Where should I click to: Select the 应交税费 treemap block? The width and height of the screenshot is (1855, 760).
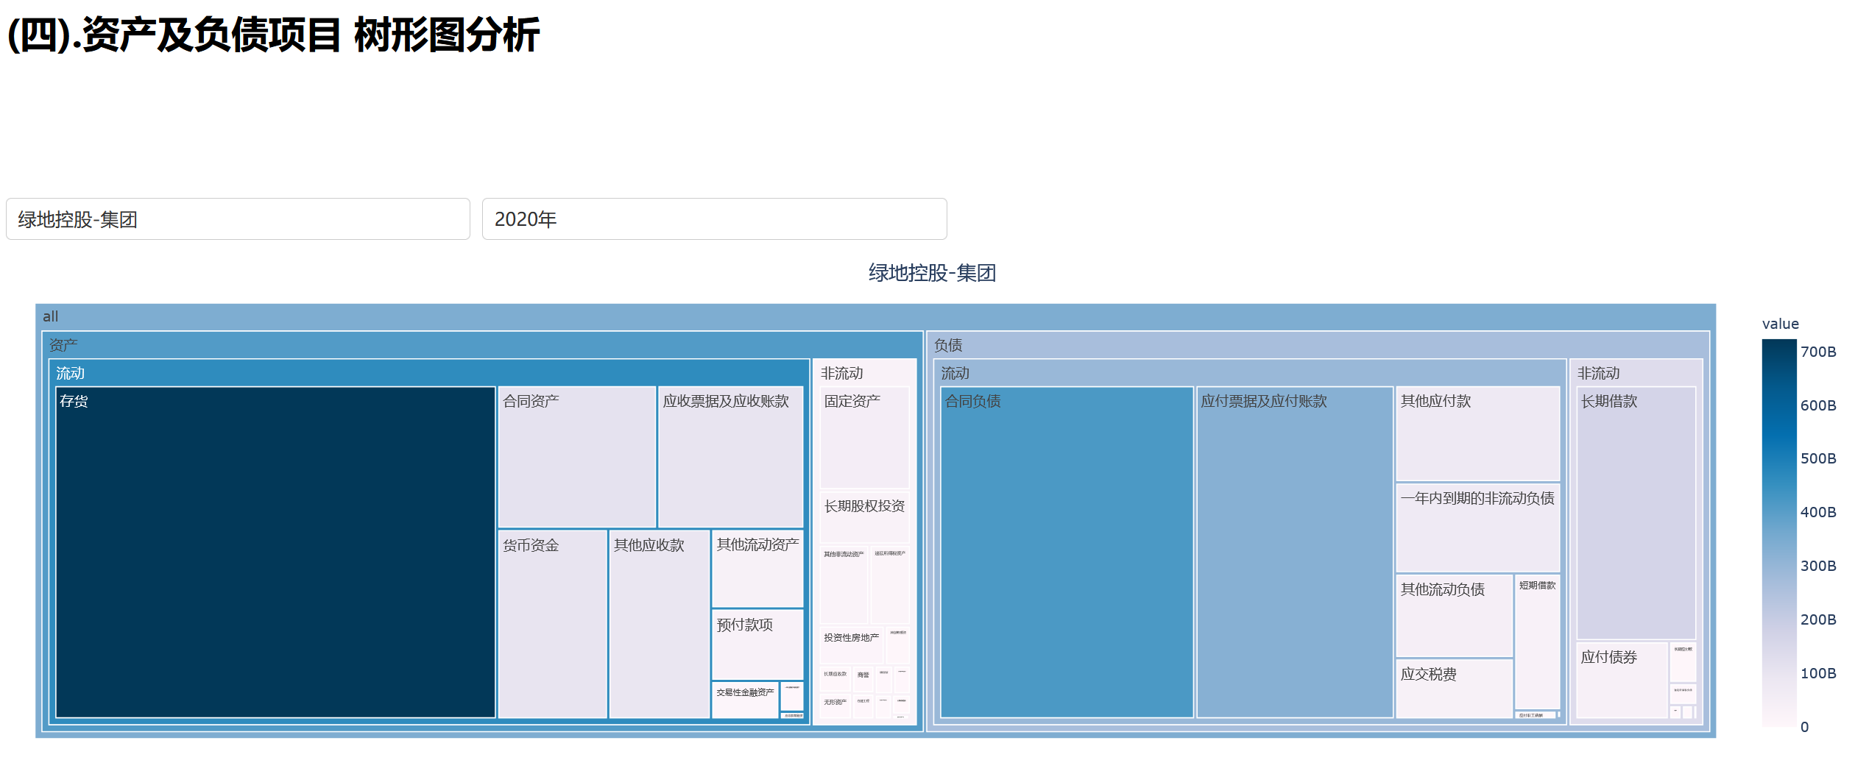click(x=1454, y=689)
